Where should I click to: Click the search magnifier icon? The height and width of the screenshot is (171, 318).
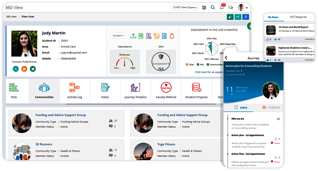point(212,8)
